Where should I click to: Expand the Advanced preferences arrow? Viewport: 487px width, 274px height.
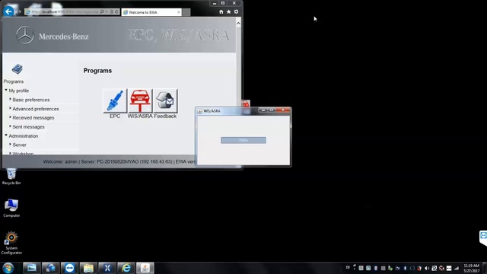10,108
